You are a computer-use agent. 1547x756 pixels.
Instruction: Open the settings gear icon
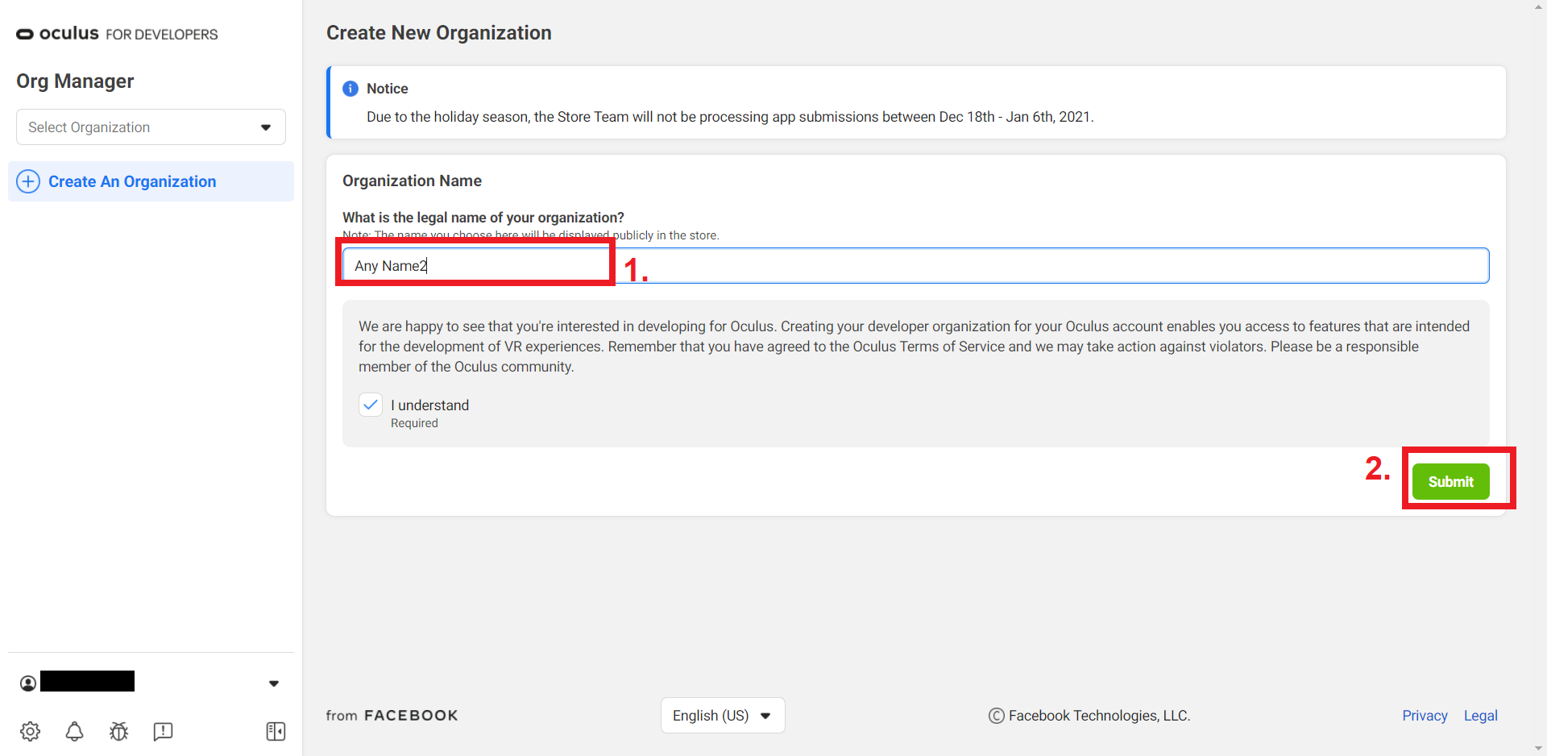point(30,731)
